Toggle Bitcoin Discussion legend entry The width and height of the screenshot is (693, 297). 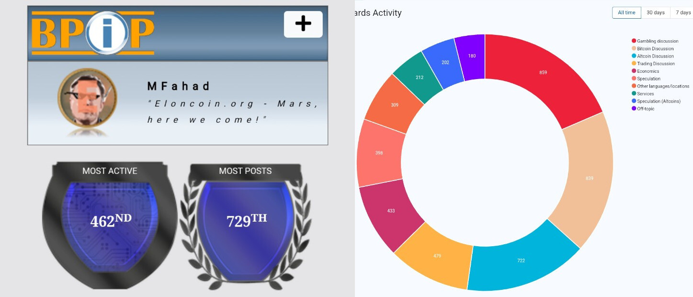[652, 48]
